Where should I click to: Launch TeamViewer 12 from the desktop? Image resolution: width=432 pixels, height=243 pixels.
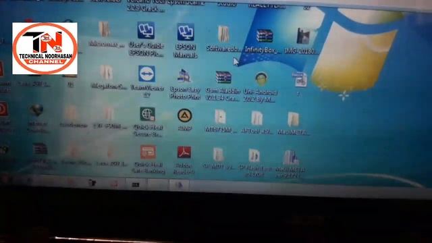click(146, 74)
